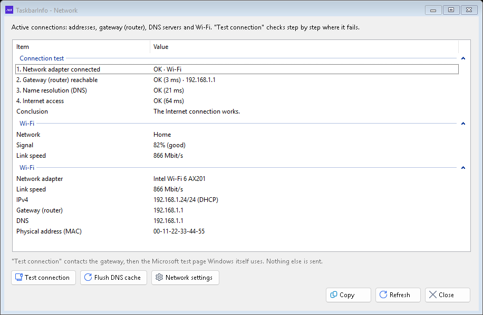
Task: Select the Physical address (MAC) row
Action: pos(237,231)
